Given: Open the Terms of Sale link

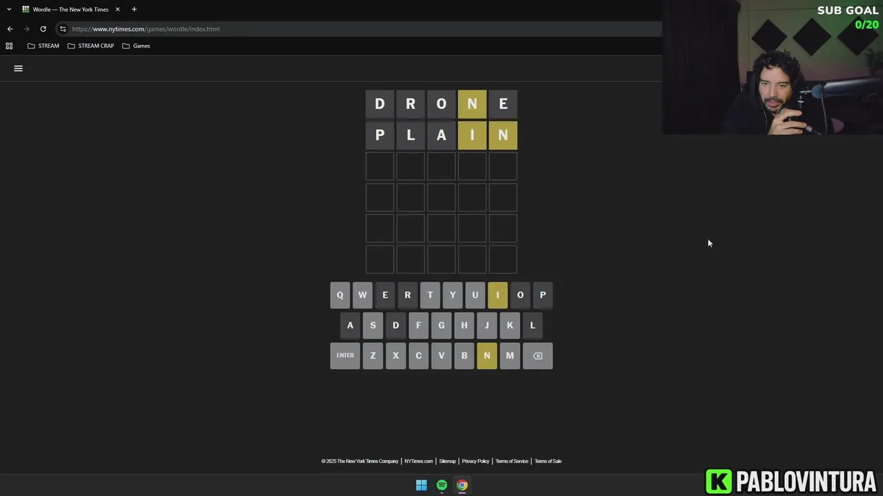Looking at the screenshot, I should pos(548,461).
